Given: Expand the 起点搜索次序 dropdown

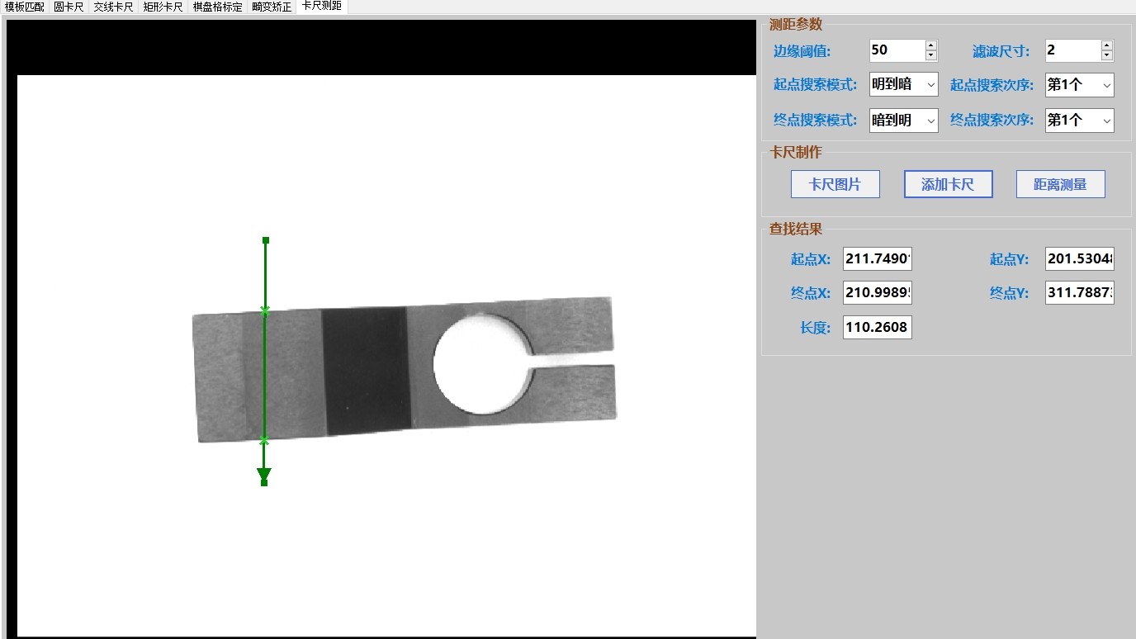Looking at the screenshot, I should coord(1080,84).
